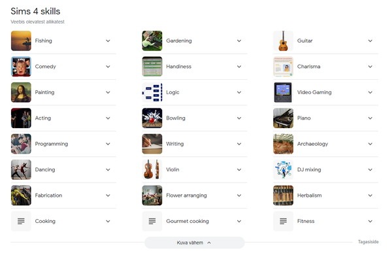Select the Gourmet cooking label
The width and height of the screenshot is (392, 255).
point(188,221)
